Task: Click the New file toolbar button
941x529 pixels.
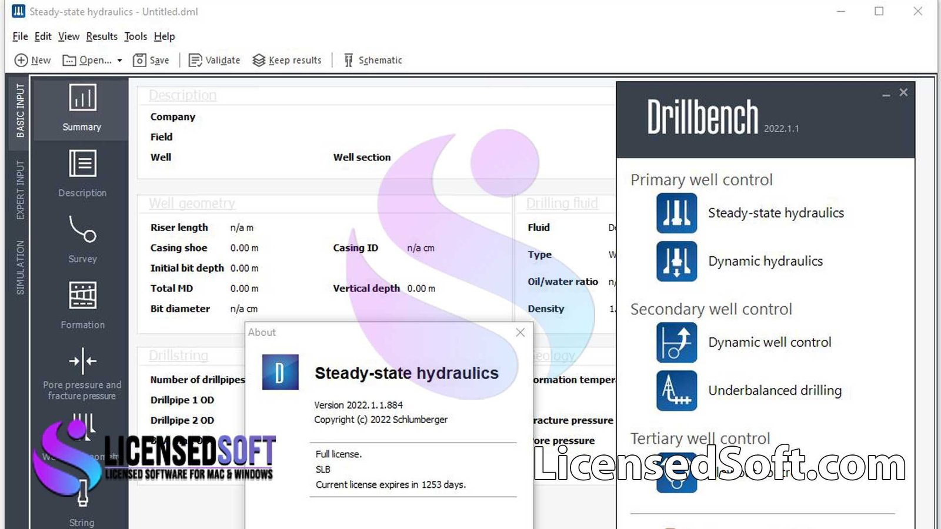Action: (x=33, y=60)
